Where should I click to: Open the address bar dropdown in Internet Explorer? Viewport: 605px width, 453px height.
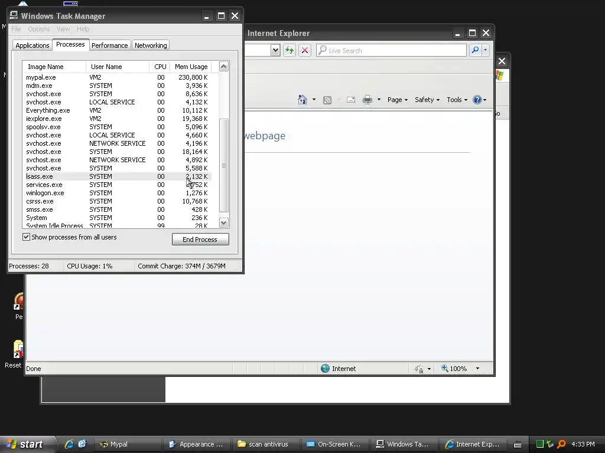coord(275,50)
